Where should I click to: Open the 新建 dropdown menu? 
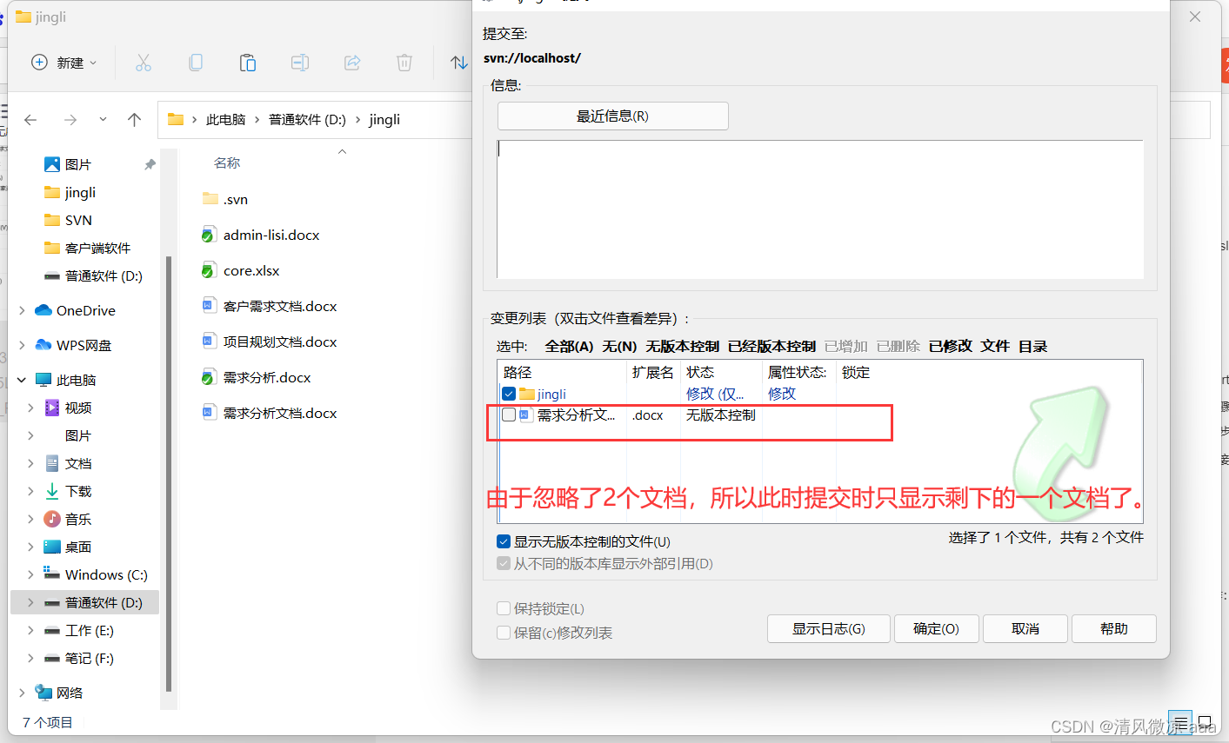tap(64, 63)
